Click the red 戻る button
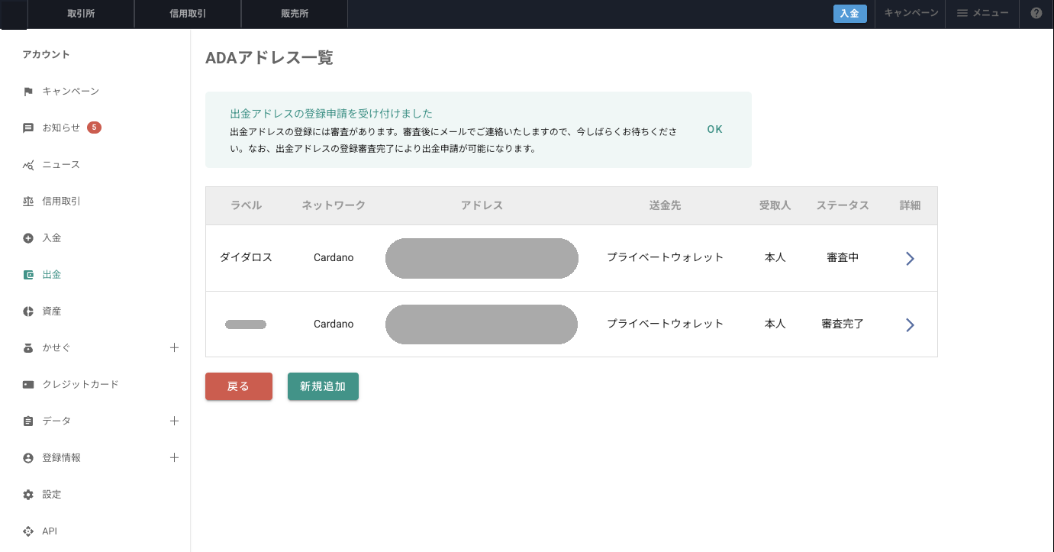Image resolution: width=1054 pixels, height=552 pixels. (239, 386)
